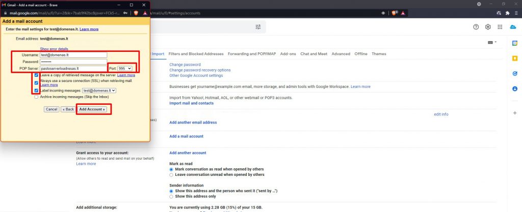This screenshot has width=522, height=212.
Task: Click Learn more beside mail settings heading
Action: pyautogui.click(x=89, y=29)
